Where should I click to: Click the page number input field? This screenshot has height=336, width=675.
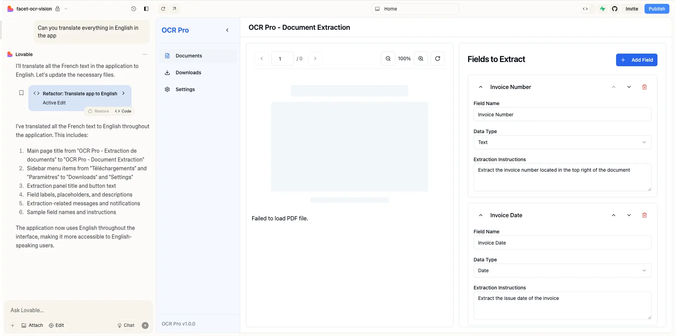[282, 59]
